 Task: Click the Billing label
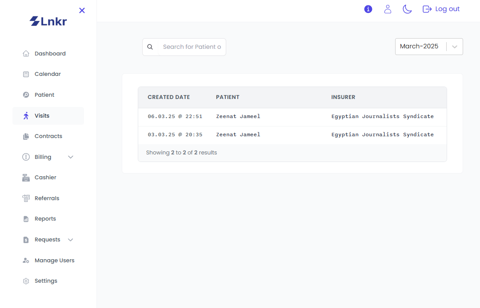tap(43, 157)
